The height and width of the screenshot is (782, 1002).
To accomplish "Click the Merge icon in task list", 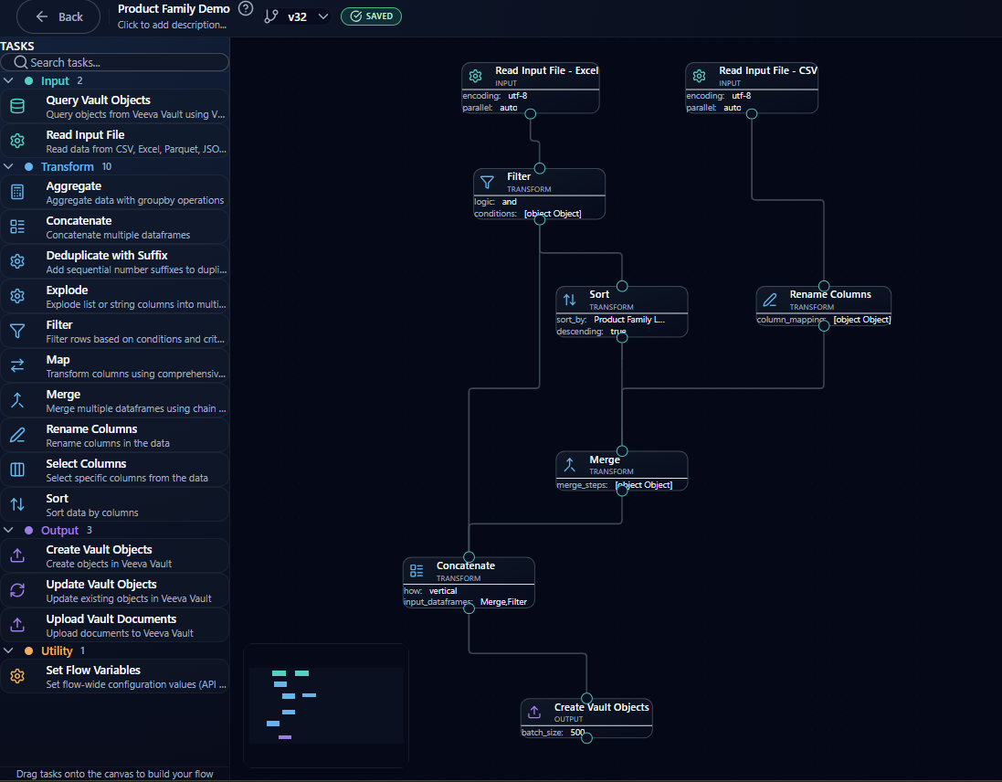I will [17, 401].
